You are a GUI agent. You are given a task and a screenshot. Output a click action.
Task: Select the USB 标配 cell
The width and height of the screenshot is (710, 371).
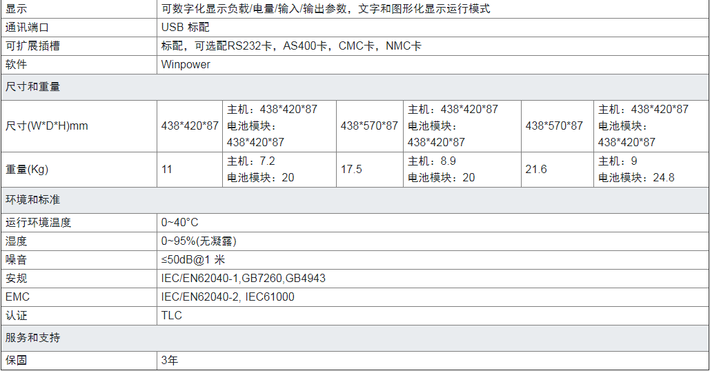184,28
